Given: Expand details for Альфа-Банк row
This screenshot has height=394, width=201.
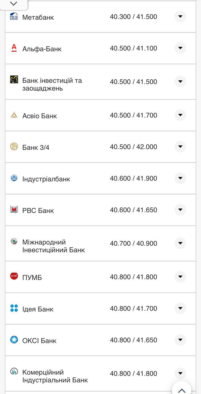Looking at the screenshot, I should click(x=180, y=48).
